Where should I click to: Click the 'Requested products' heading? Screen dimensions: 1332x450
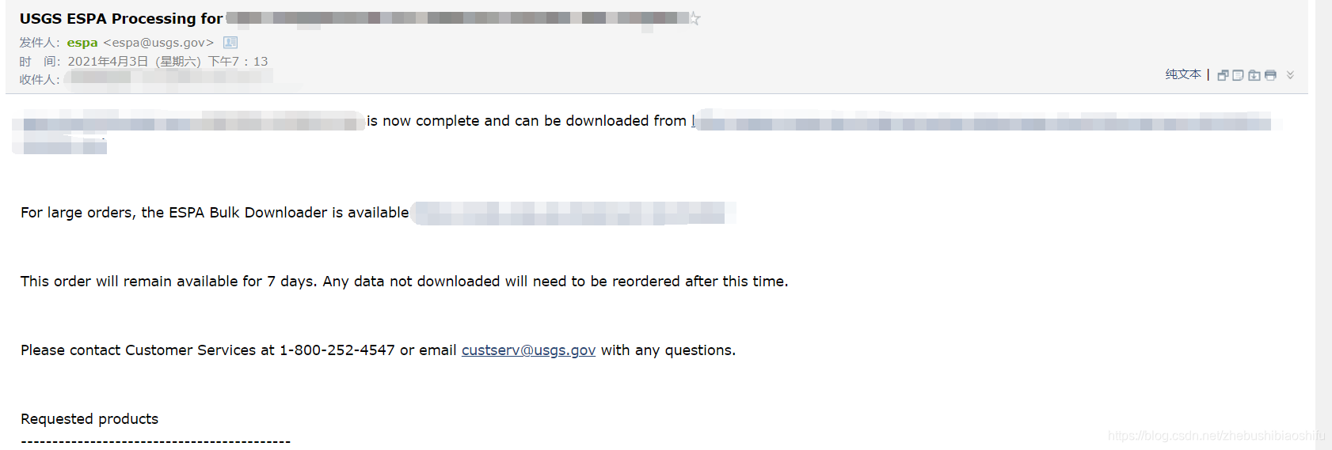pyautogui.click(x=89, y=419)
